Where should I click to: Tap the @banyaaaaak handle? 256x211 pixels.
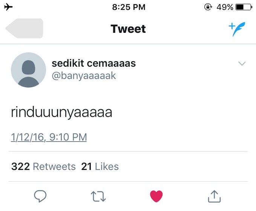click(84, 75)
